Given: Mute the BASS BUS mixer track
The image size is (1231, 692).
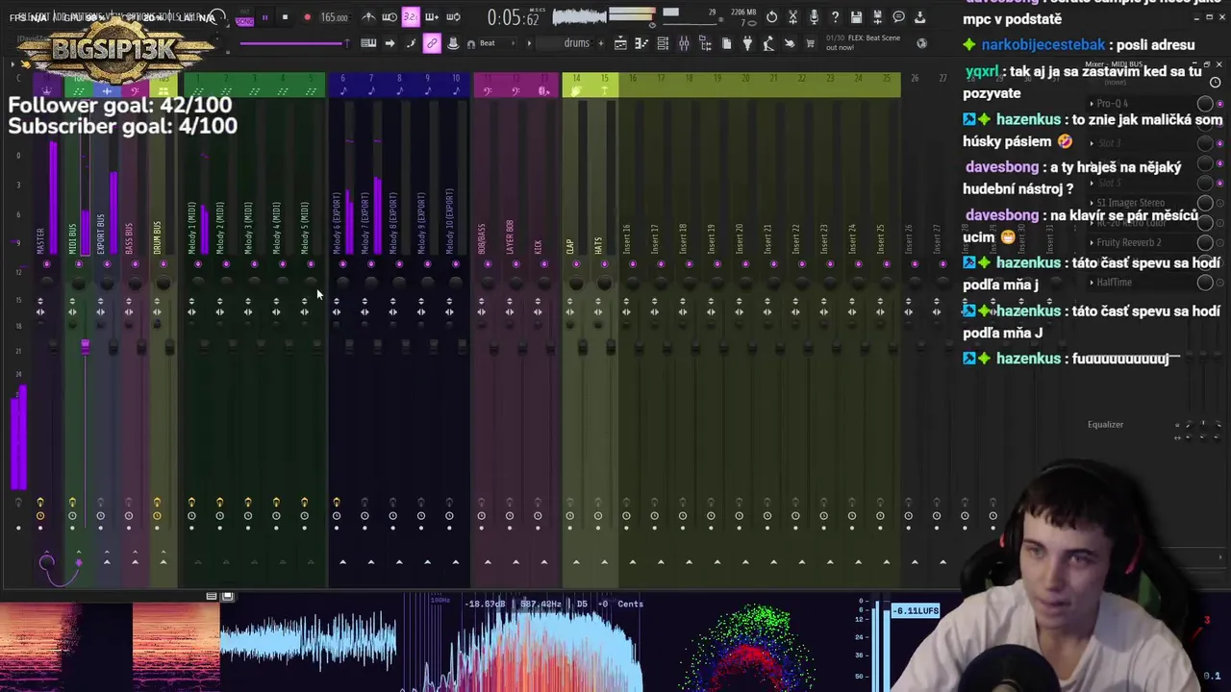Looking at the screenshot, I should [135, 264].
